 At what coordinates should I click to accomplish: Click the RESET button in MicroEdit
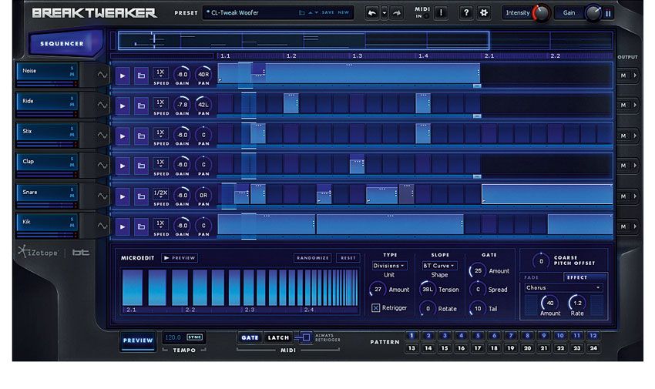[348, 258]
